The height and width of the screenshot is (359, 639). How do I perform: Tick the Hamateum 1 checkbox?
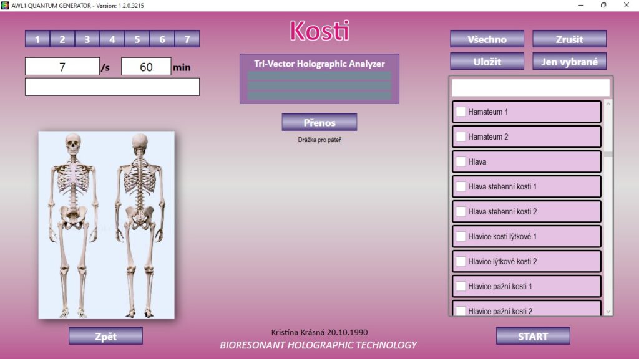[x=461, y=112]
